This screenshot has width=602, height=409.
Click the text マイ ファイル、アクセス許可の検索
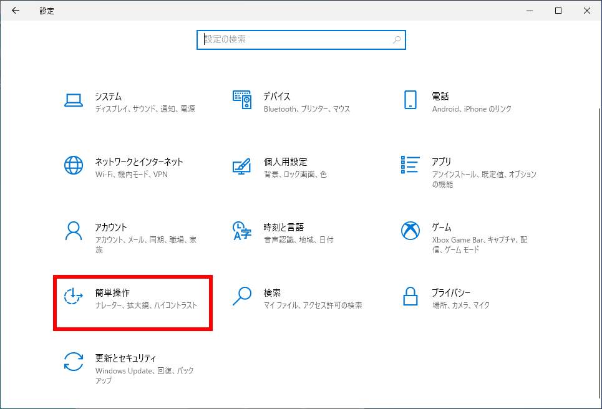pos(313,306)
